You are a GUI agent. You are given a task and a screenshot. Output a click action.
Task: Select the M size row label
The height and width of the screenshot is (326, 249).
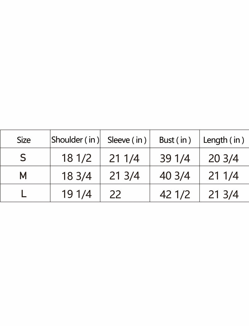[x=23, y=176]
